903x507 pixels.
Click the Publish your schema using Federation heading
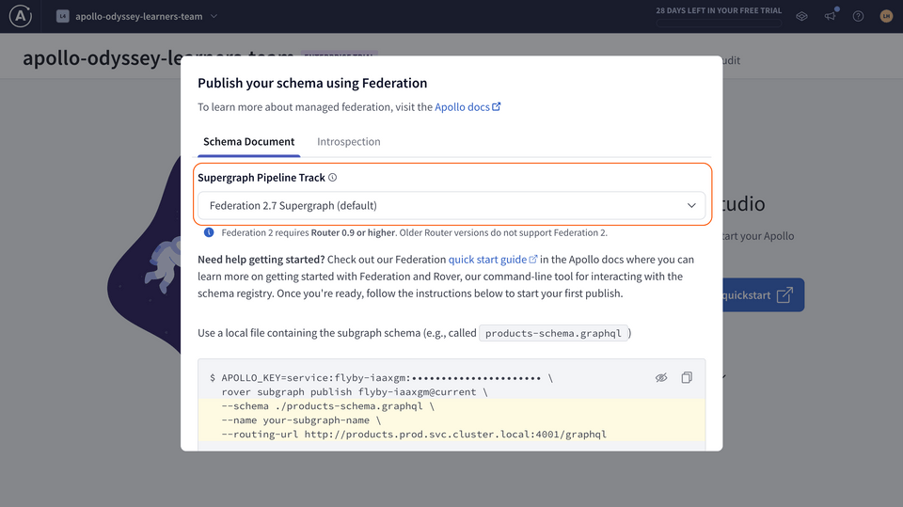coord(312,83)
